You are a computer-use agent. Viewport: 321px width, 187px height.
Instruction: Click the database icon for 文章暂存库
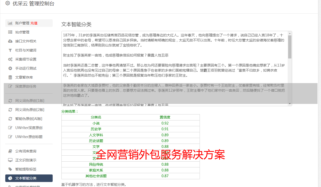(x=10, y=77)
